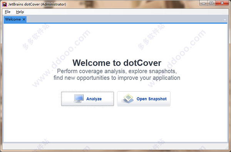Viewport: 231px width, 152px height.
Task: Click the 'Perform coverage analysis' subtitle line
Action: (x=117, y=71)
